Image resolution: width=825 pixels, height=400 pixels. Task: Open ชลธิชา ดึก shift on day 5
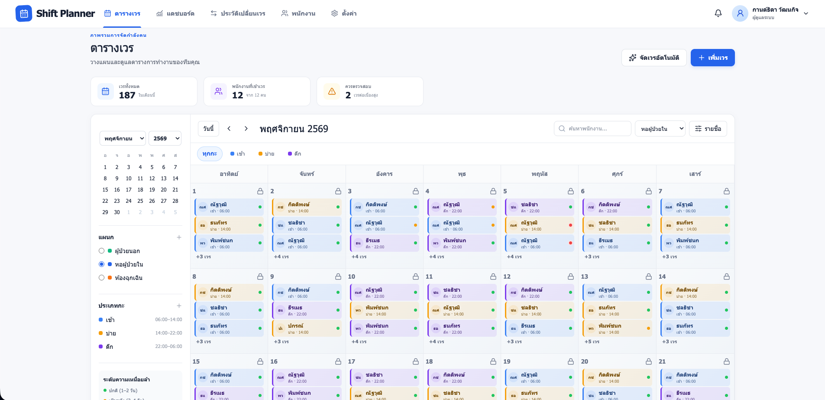click(x=540, y=207)
